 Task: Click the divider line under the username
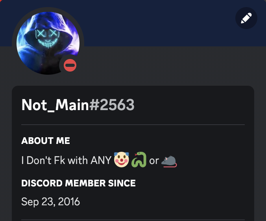tap(133, 125)
